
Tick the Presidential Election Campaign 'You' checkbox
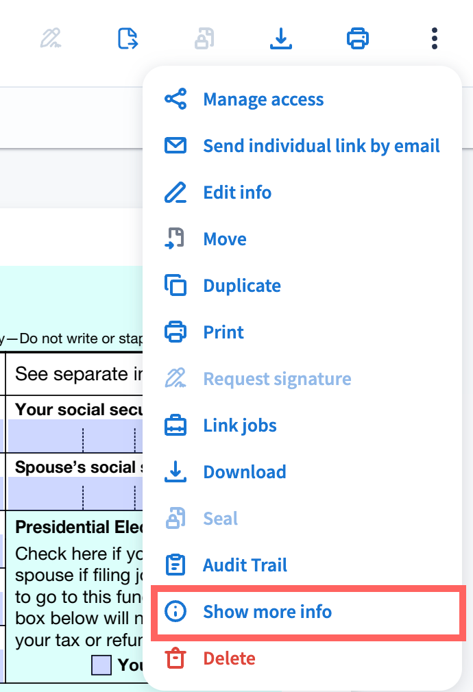coord(101,665)
